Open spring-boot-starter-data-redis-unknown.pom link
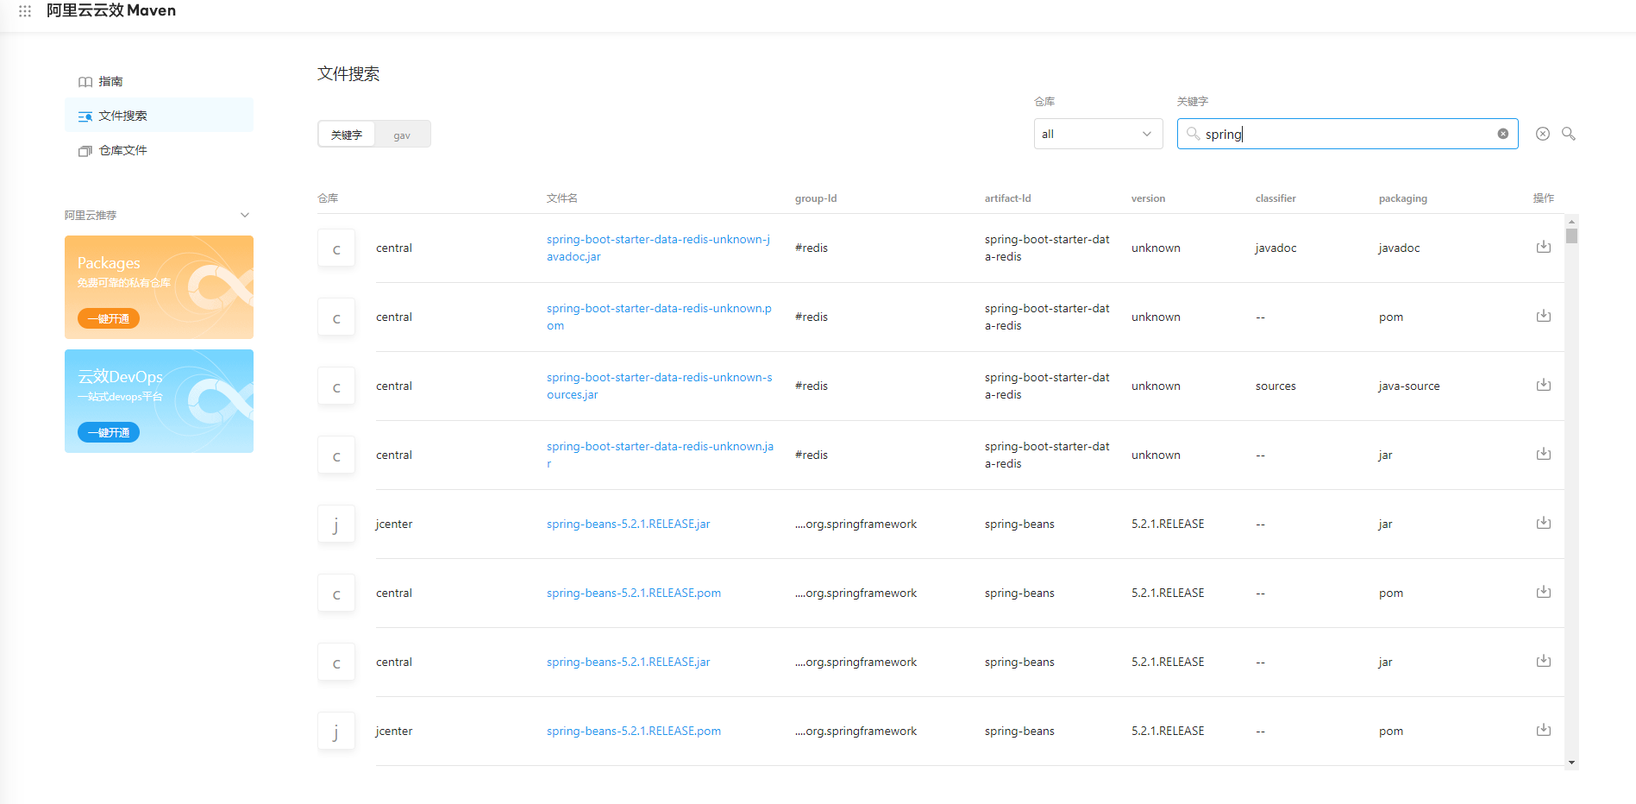1636x804 pixels. click(x=659, y=317)
